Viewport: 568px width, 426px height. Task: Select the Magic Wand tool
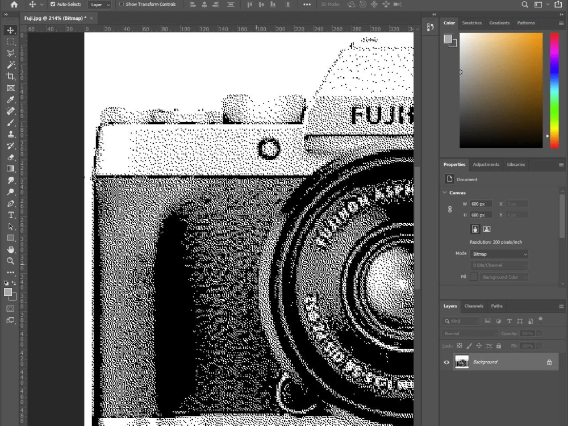click(x=10, y=65)
